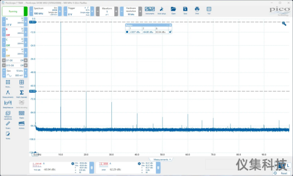293x176 pixels.
Task: Decrease hardware resolution with minus
Action: click(122, 11)
